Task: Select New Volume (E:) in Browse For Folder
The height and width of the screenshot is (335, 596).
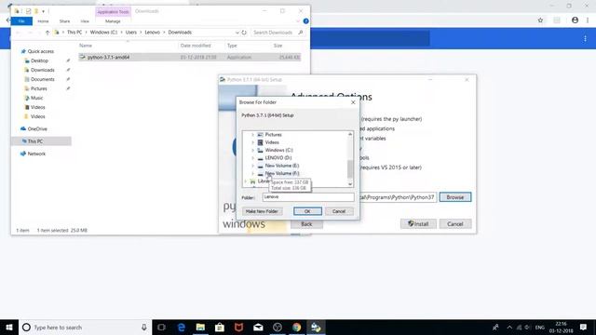Action: 281,166
